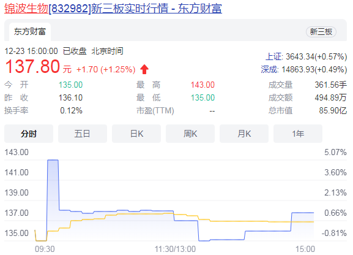Click the 上证 value 3643.34(+0.57%)

[316, 56]
